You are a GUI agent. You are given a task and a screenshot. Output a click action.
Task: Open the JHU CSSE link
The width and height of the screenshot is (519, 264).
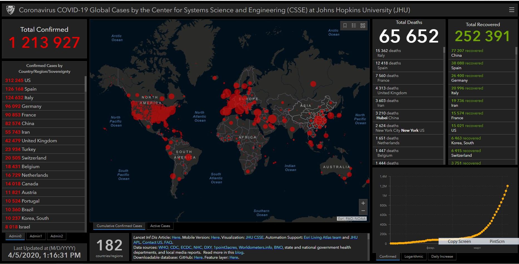point(254,237)
